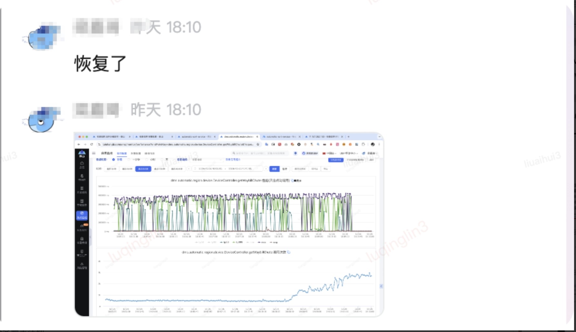The width and height of the screenshot is (576, 332).
Task: Click the 昨天 18:10 timestamp above the screenshot
Action: coord(166,110)
